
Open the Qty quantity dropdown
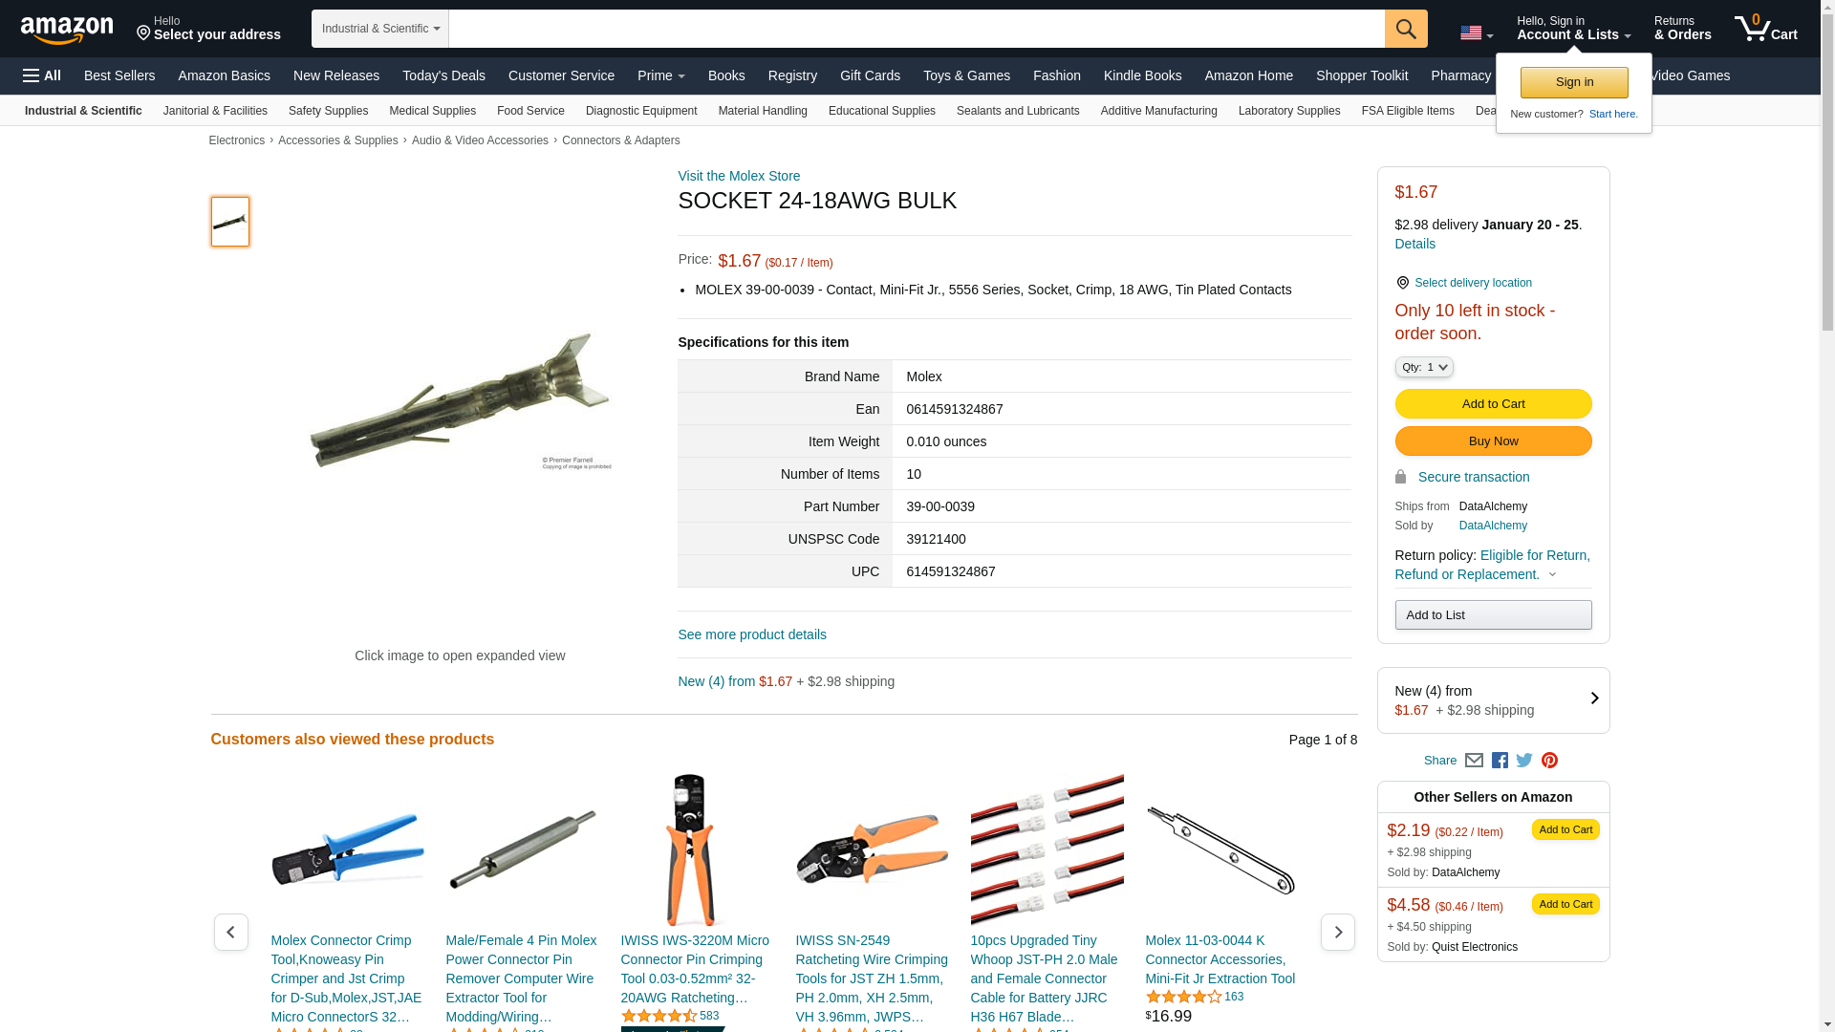tap(1423, 367)
